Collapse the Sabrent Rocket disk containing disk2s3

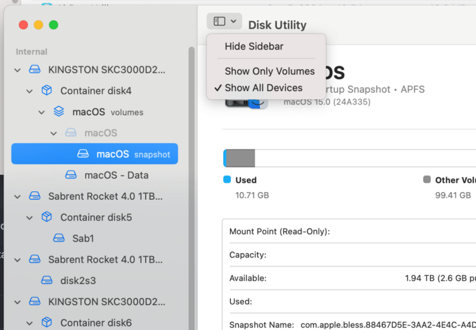pos(18,260)
